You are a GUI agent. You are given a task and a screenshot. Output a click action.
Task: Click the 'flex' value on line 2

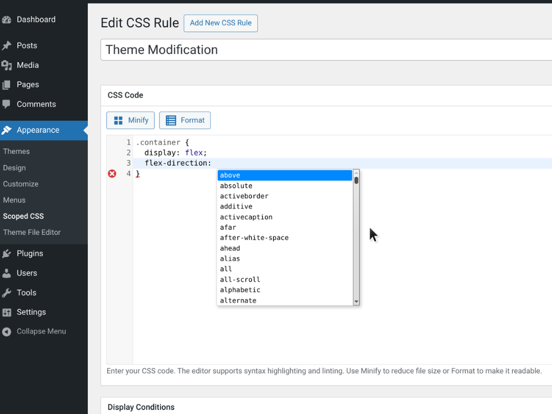194,153
